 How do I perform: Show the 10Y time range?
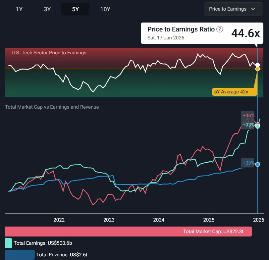[x=105, y=9]
